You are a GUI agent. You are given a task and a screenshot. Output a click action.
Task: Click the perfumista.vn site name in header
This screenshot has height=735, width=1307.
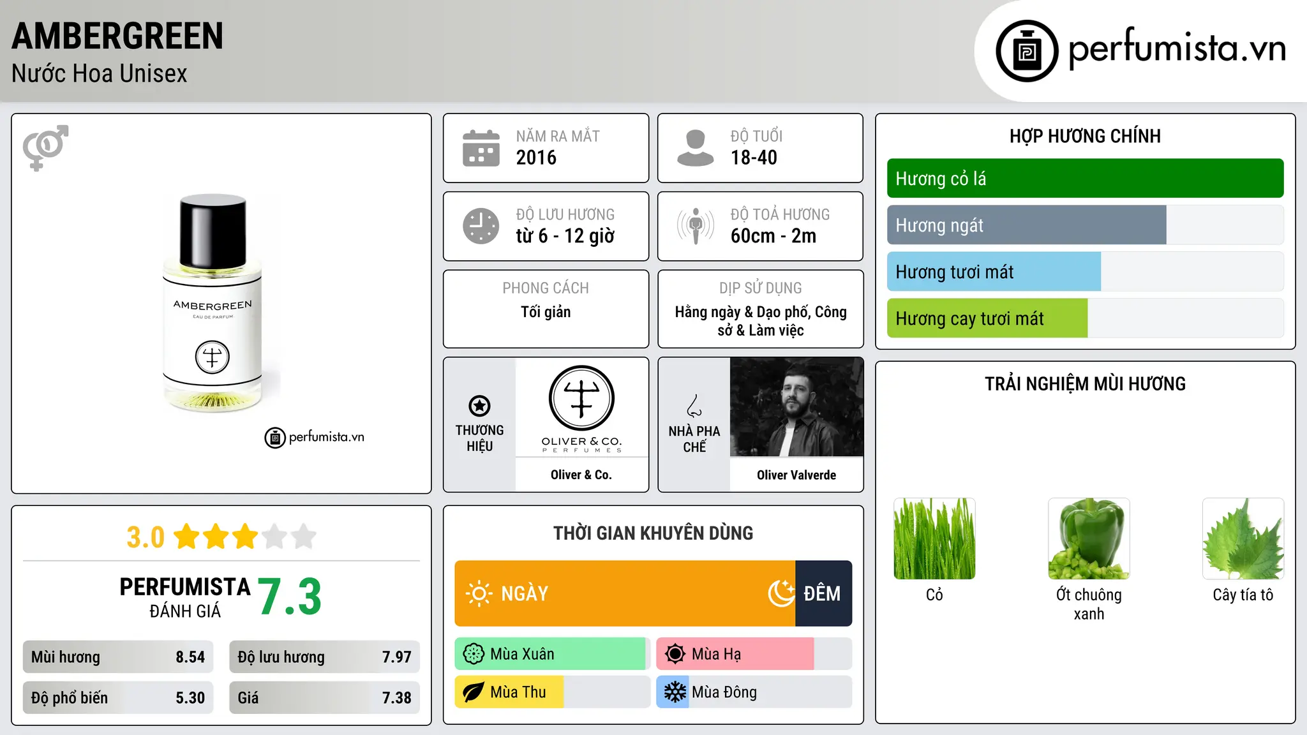[x=1177, y=48]
